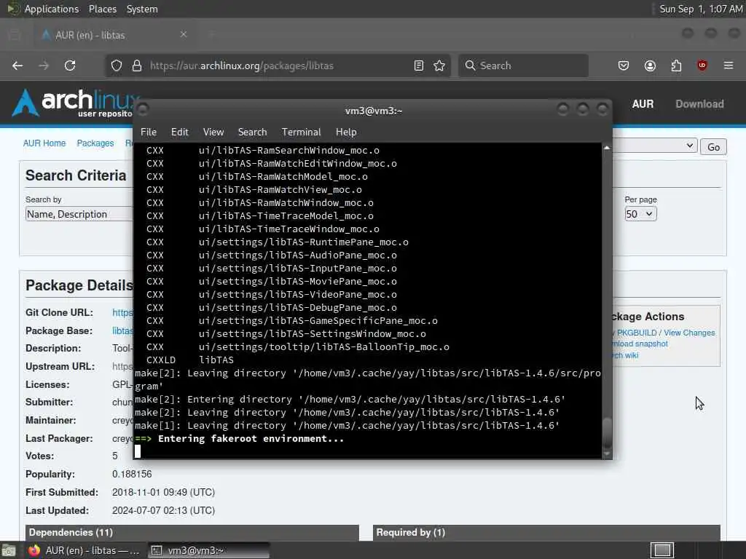Click the clock Sun Sep 1, 1:07 AM
This screenshot has height=559, width=746.
coord(701,9)
